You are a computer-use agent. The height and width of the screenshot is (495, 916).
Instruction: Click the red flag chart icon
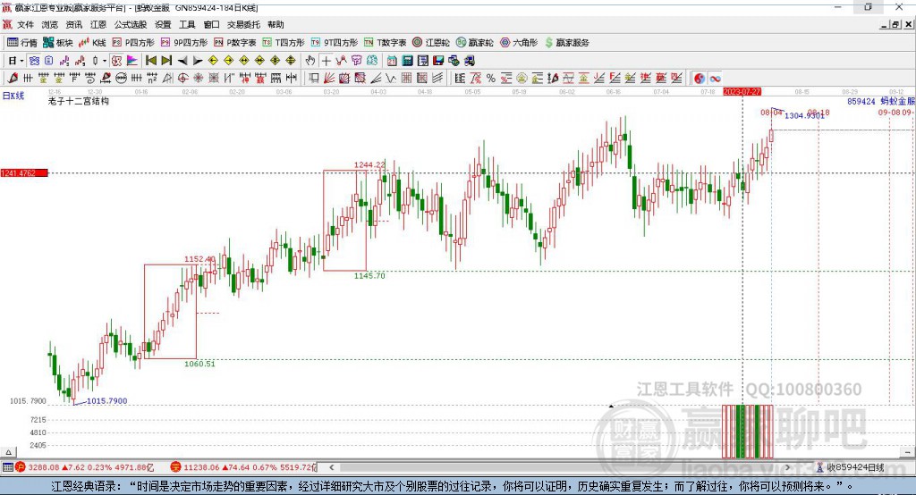coord(132,60)
